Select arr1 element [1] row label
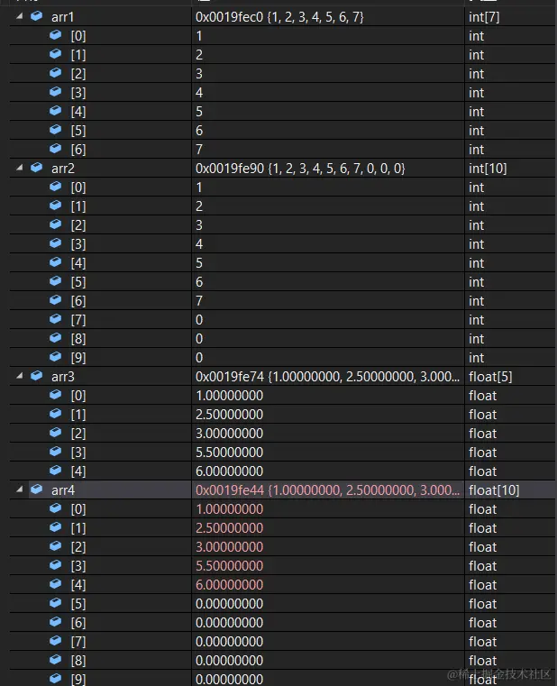The height and width of the screenshot is (686, 557). tap(78, 55)
